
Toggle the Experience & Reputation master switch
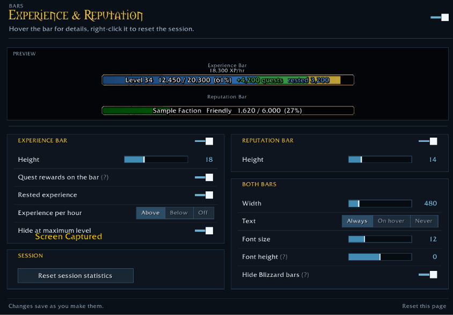click(440, 17)
